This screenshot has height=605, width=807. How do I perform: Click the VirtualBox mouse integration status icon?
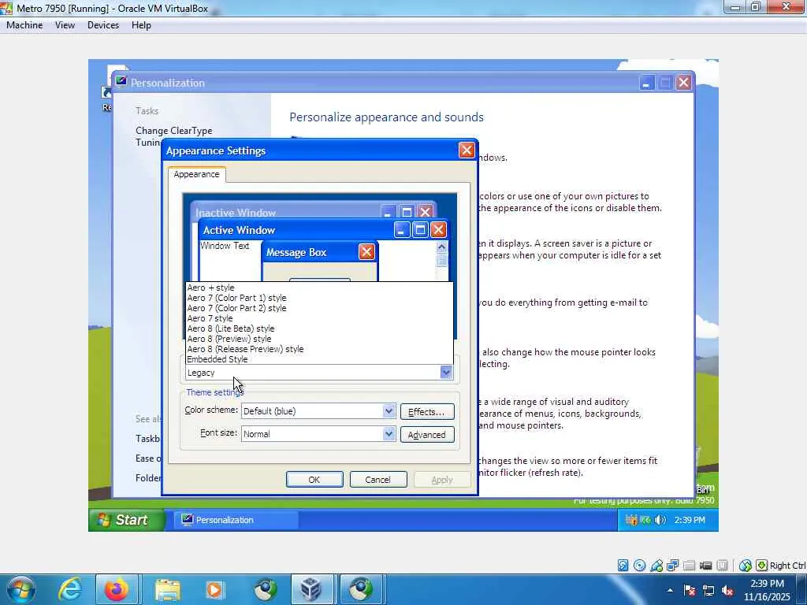pos(746,566)
